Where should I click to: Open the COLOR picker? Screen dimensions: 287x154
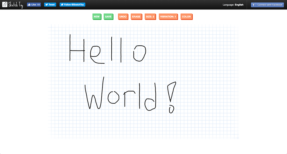[186, 17]
